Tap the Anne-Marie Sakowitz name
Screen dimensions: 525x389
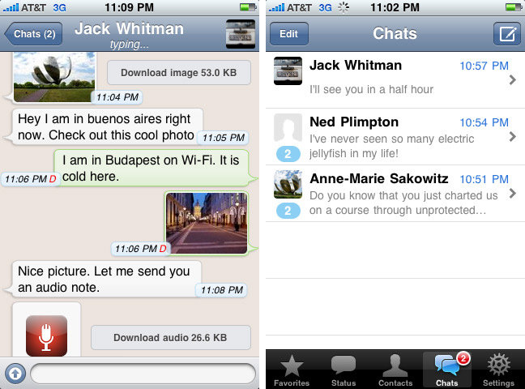[x=379, y=178]
